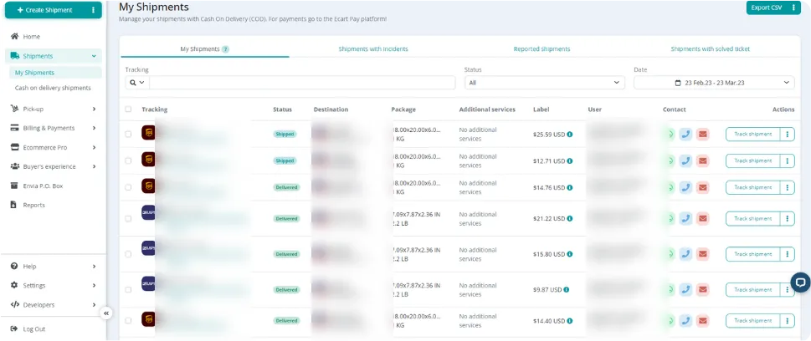Click the email icon in the $12.71 USD row
The height and width of the screenshot is (341, 811).
pos(702,160)
